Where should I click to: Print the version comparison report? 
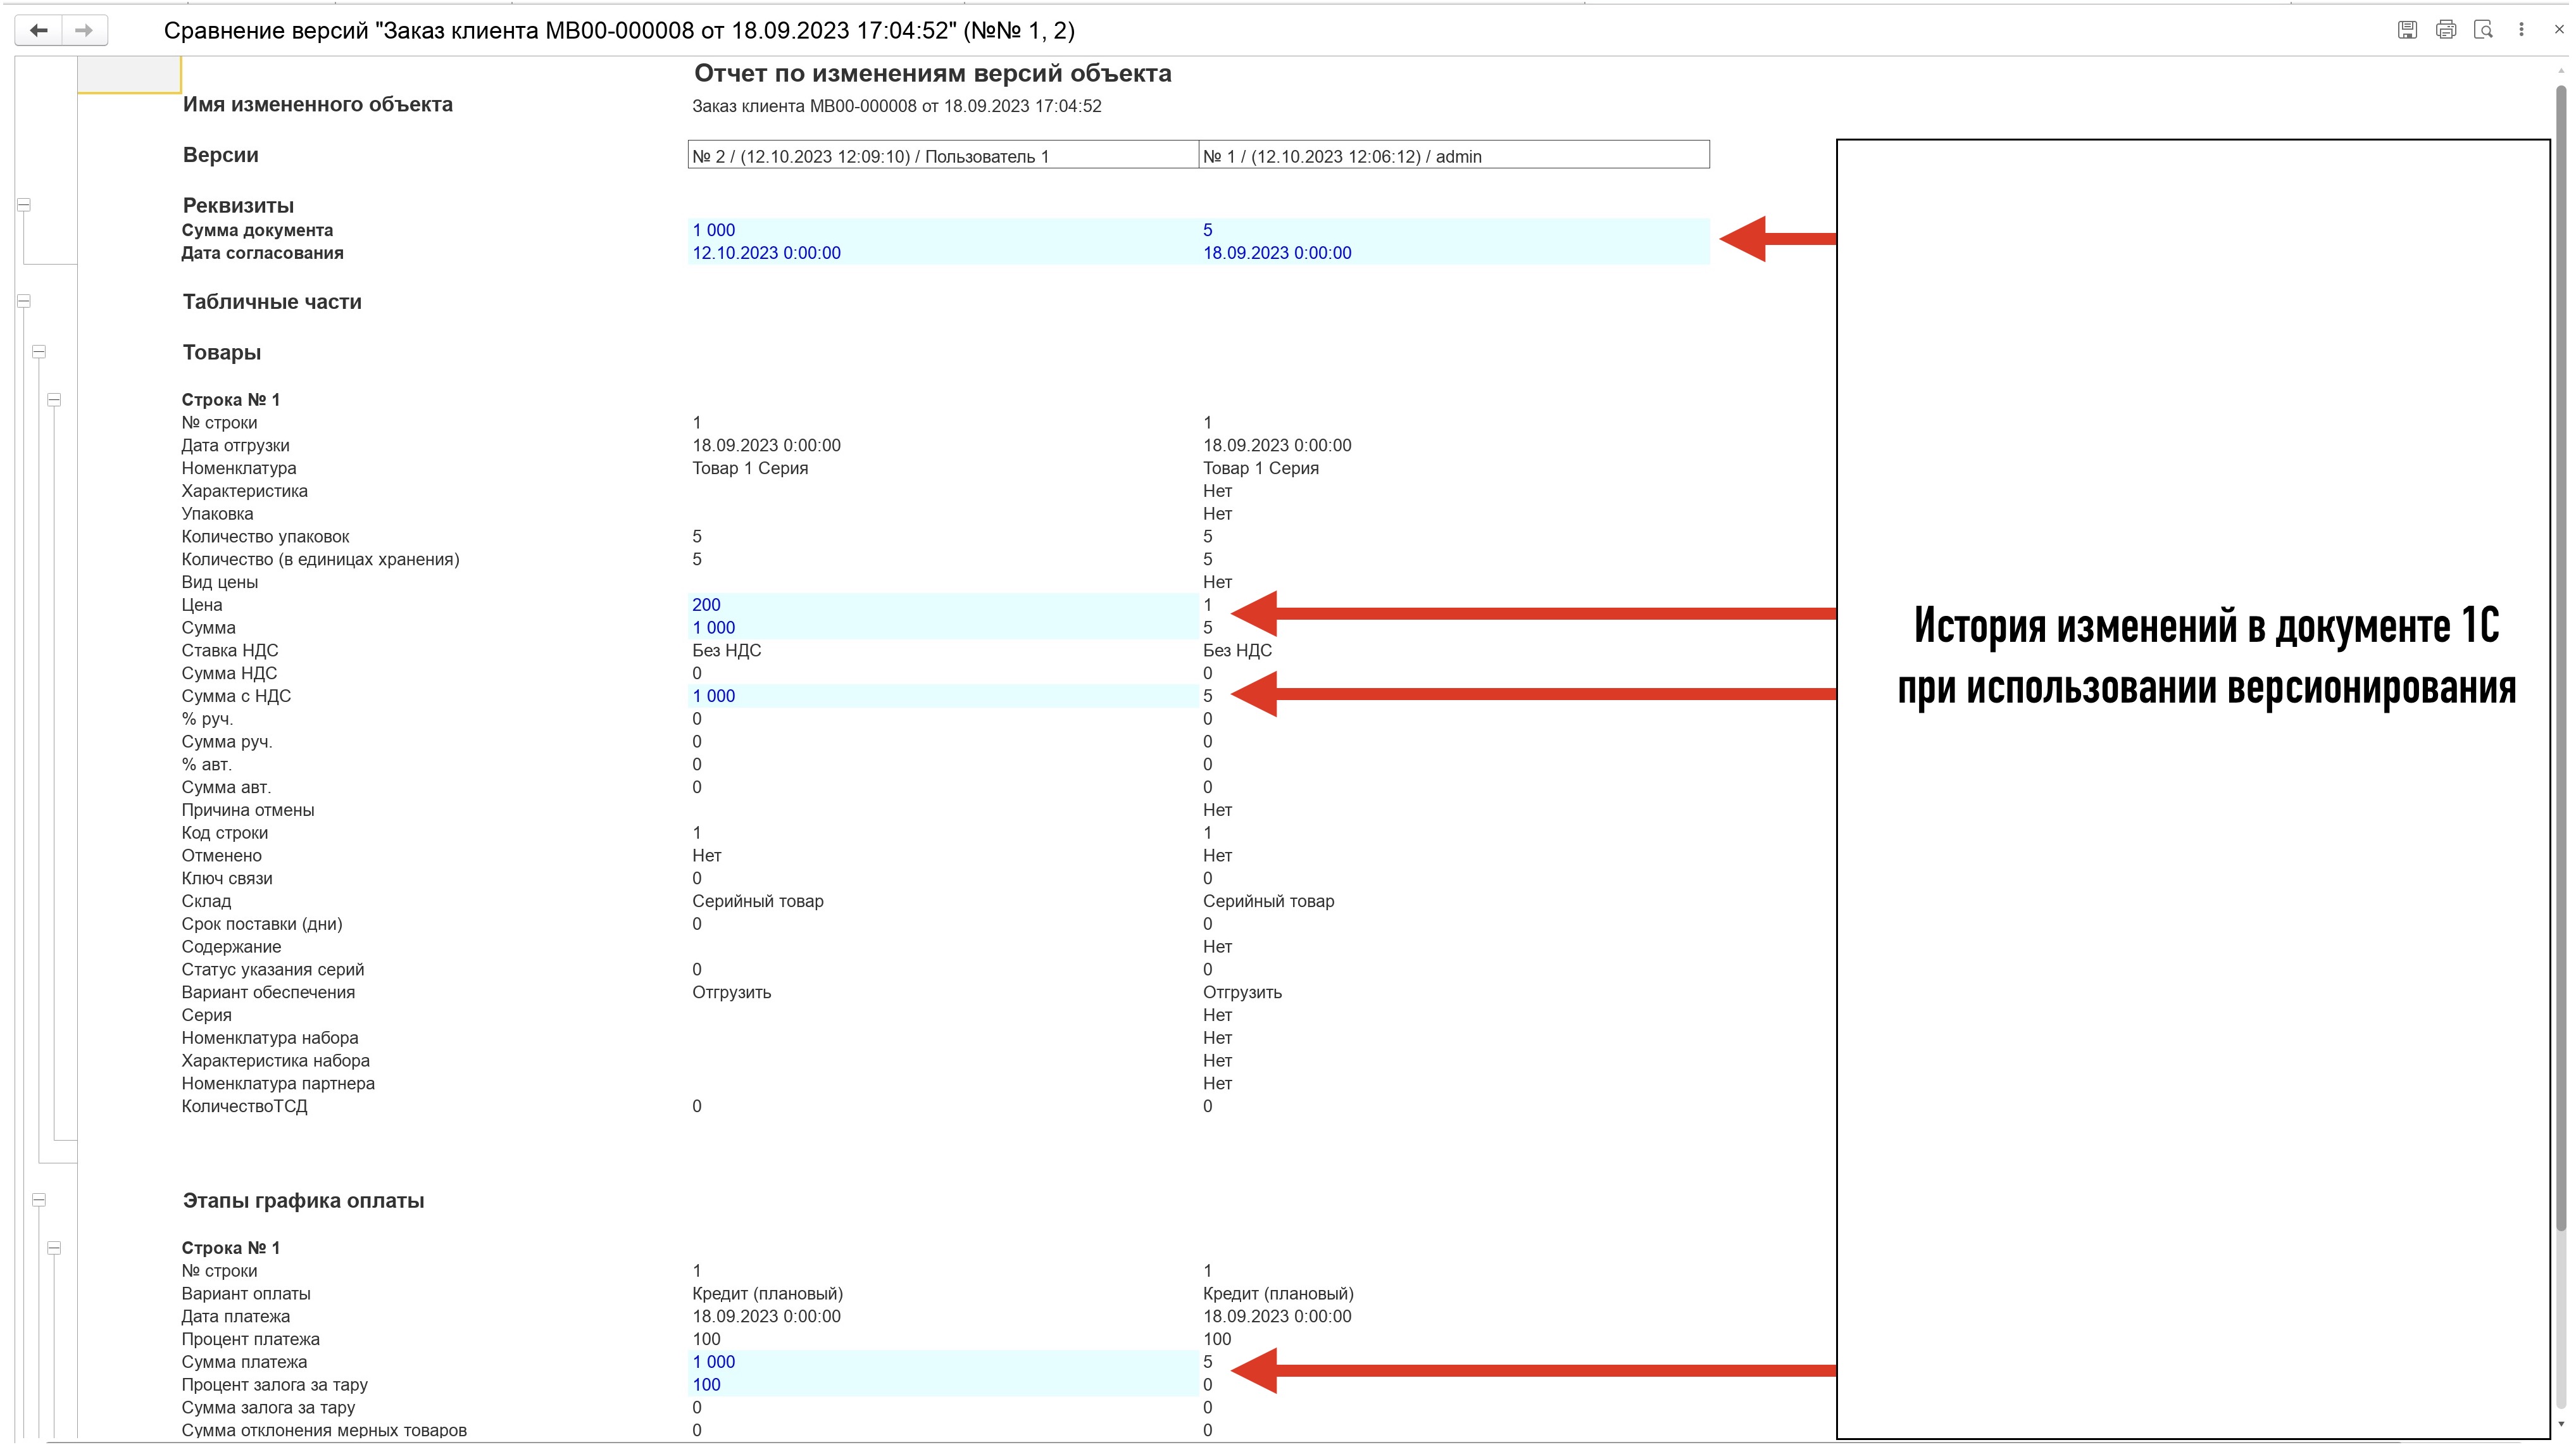coord(2446,30)
